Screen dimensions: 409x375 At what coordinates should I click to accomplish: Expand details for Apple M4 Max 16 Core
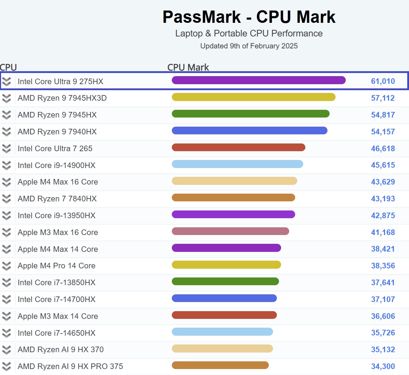point(6,182)
